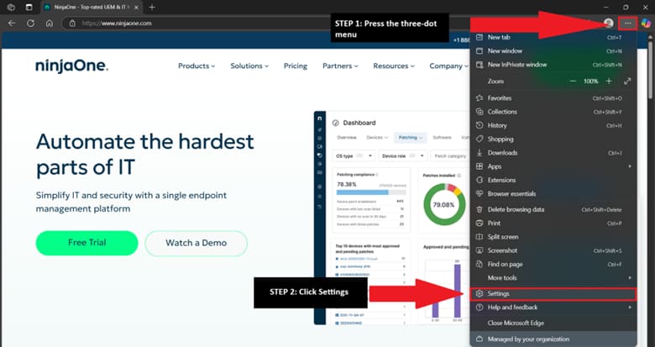Image resolution: width=655 pixels, height=347 pixels.
Task: Select the NinjaOne browser tab
Action: point(91,7)
